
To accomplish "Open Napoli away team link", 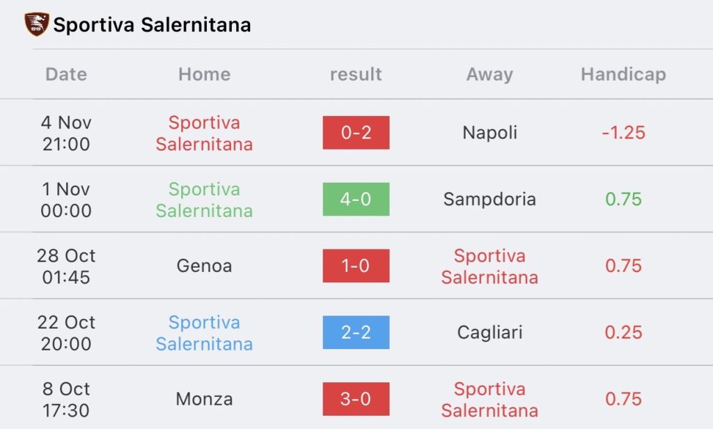I will point(489,133).
